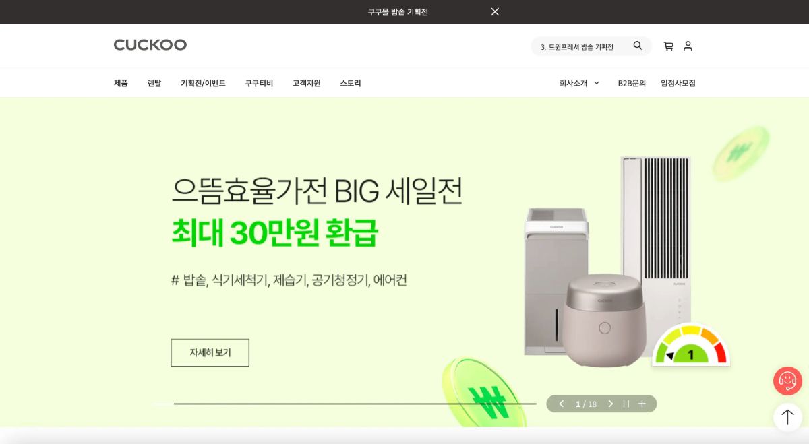
Task: Open the B2B문의 link
Action: pyautogui.click(x=632, y=83)
